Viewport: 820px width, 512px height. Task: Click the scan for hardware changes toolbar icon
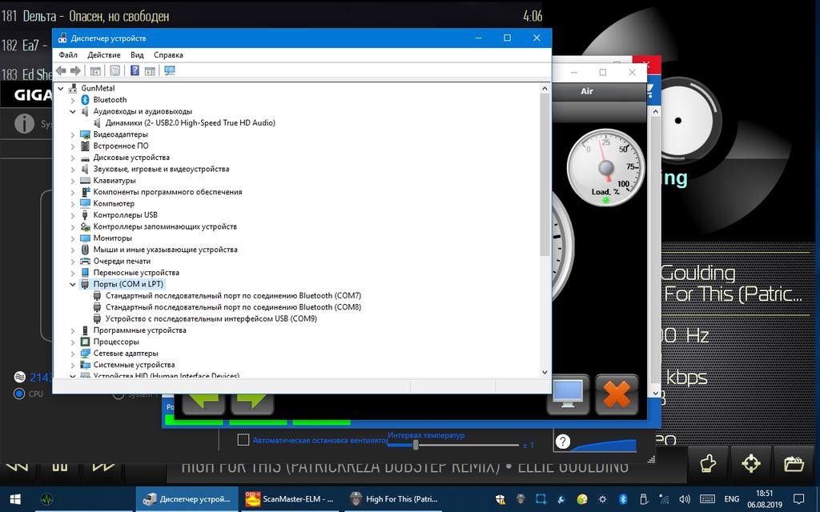169,70
